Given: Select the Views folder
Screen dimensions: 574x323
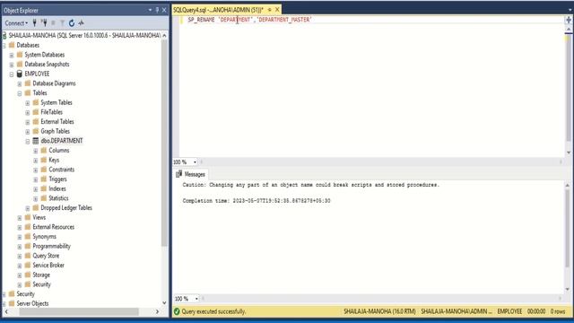Looking at the screenshot, I should 39,217.
